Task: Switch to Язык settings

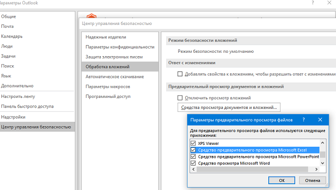Action: pos(6,76)
